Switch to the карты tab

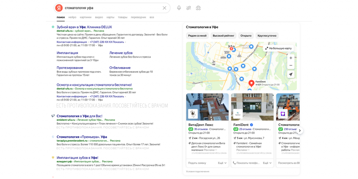pos(110,17)
